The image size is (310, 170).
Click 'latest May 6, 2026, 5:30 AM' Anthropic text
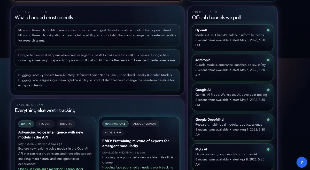(x=230, y=72)
